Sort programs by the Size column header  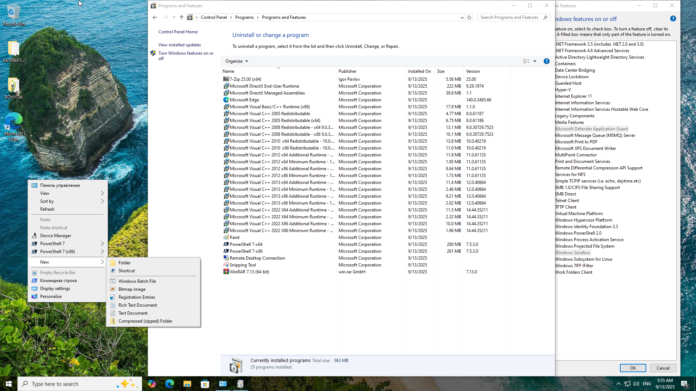(449, 71)
